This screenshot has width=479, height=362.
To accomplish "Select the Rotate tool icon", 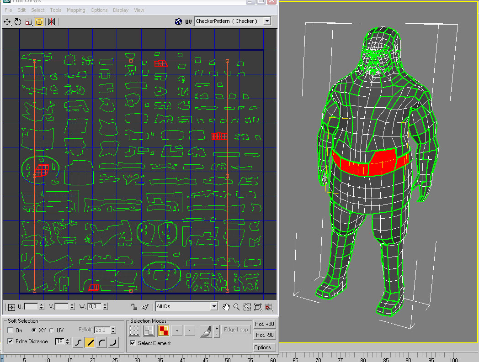I will pos(18,21).
